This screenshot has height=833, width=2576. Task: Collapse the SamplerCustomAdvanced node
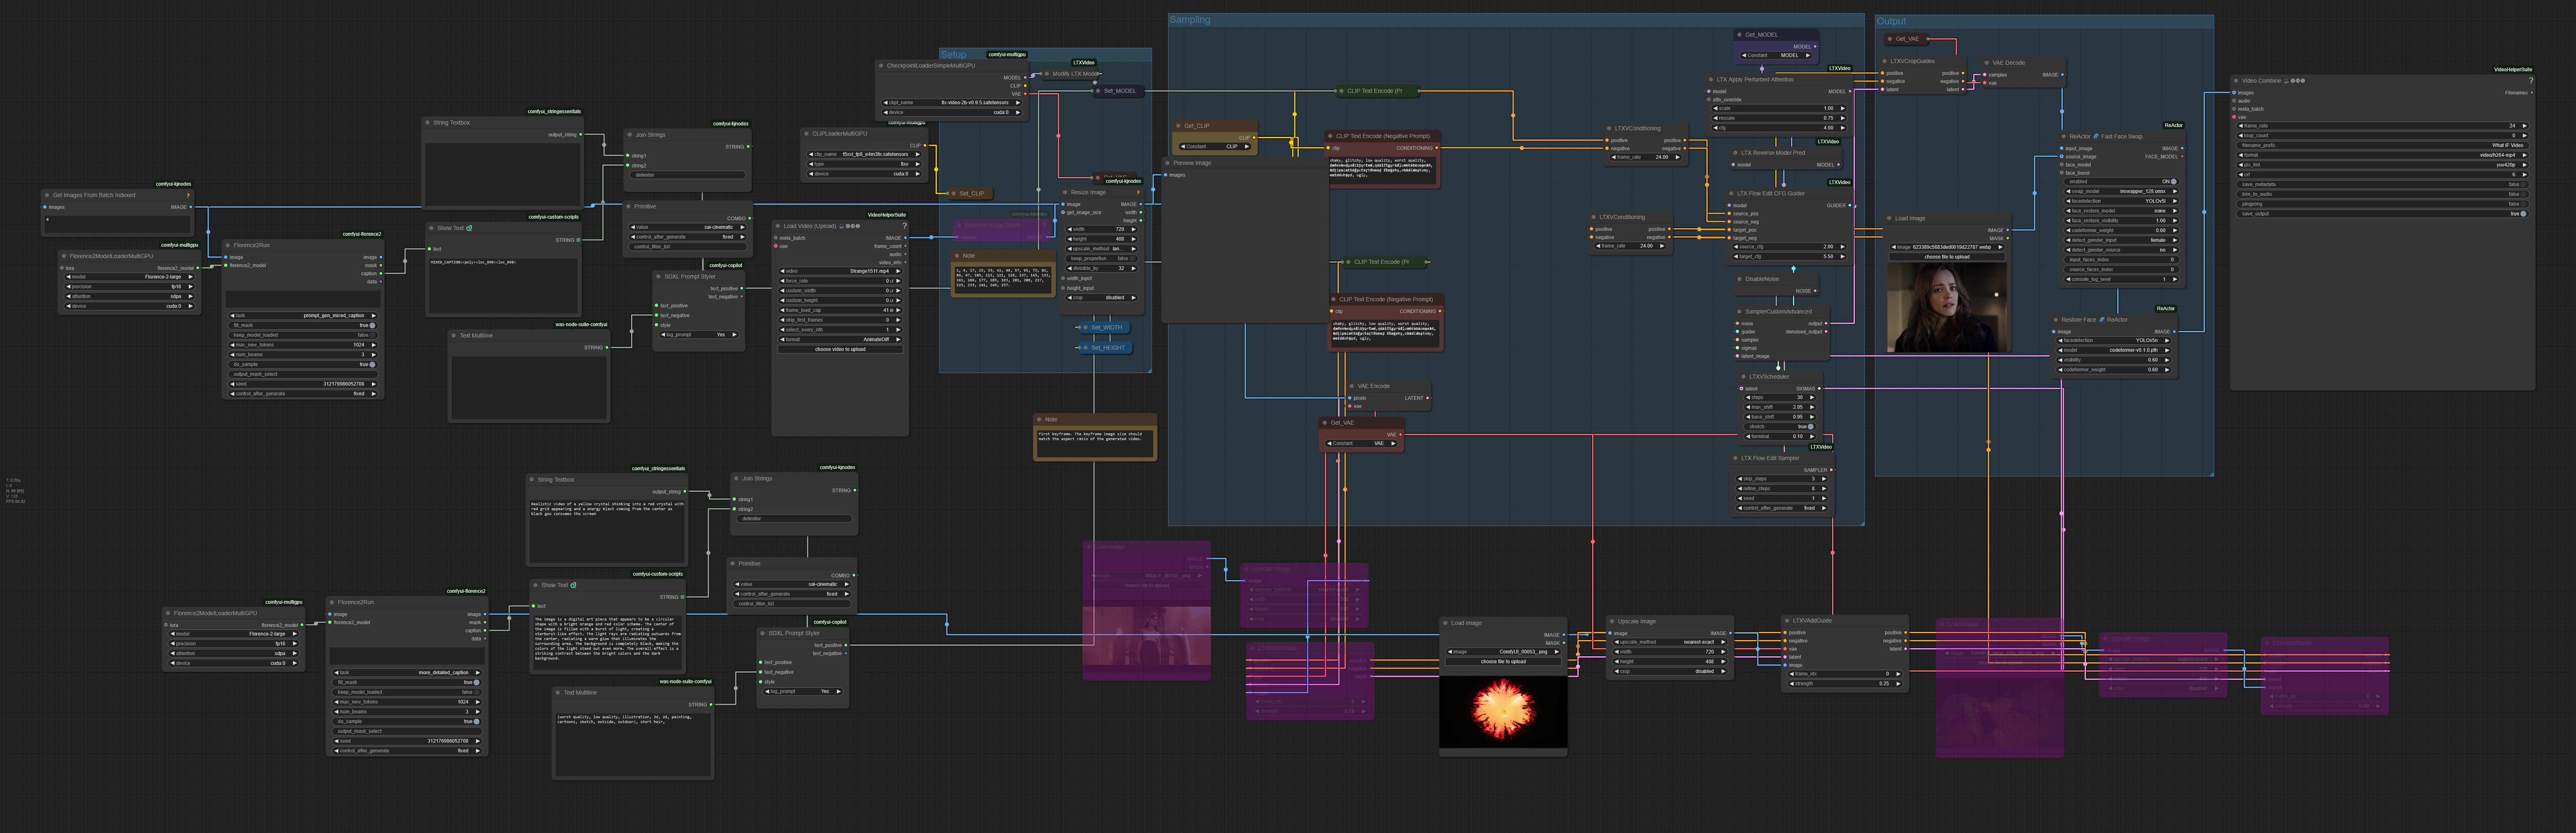coord(1740,311)
